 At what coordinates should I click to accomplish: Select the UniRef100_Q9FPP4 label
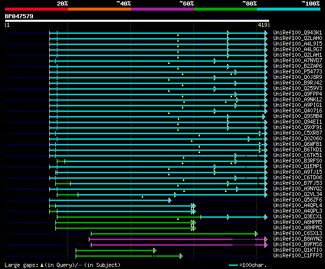[298, 94]
